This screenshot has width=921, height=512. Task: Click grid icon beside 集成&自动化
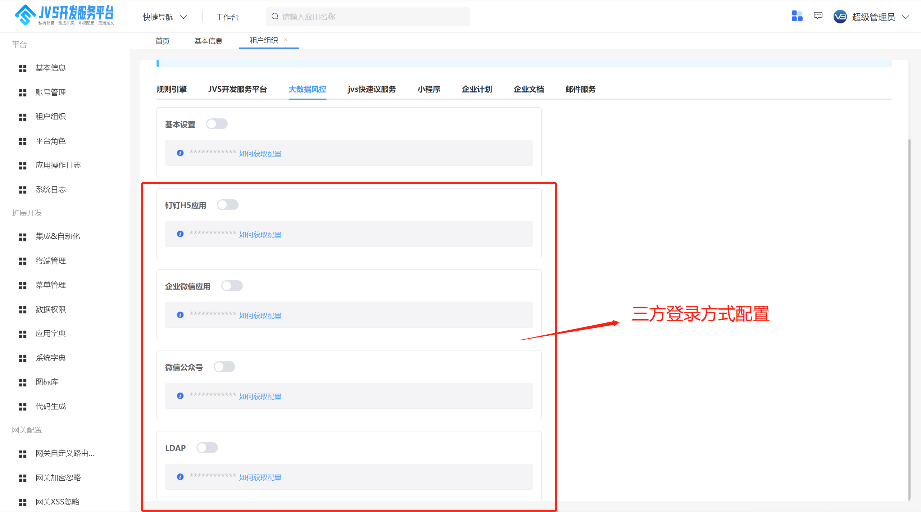pos(23,237)
